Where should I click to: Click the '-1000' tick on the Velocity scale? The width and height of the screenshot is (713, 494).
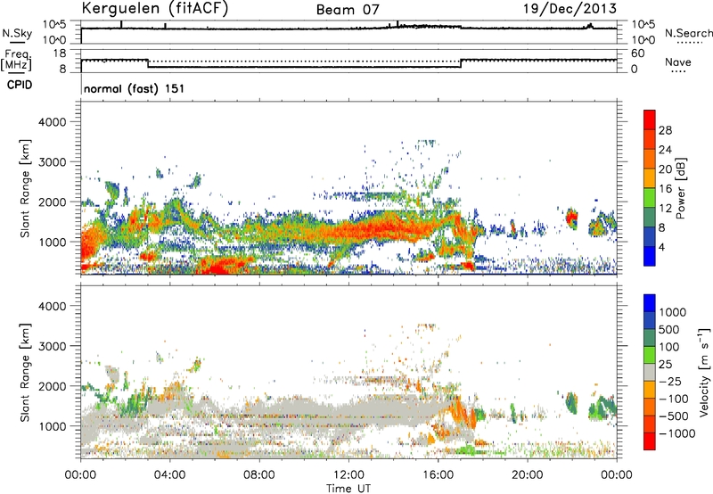[676, 433]
